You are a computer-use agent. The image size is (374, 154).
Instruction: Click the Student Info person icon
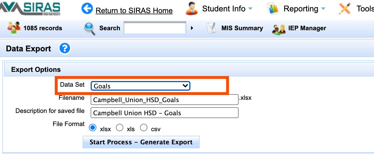[x=192, y=9]
